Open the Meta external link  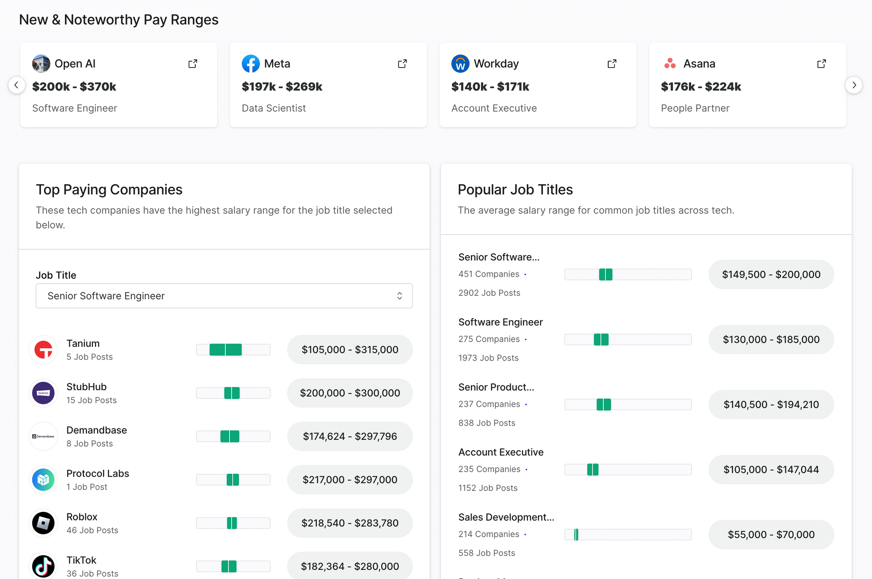pos(402,63)
